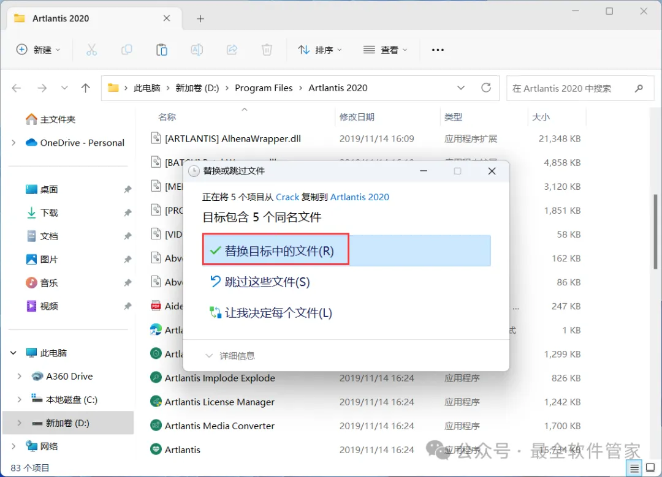Open 主文件夹 (Home) in the sidebar
This screenshot has width=662, height=477.
point(51,119)
